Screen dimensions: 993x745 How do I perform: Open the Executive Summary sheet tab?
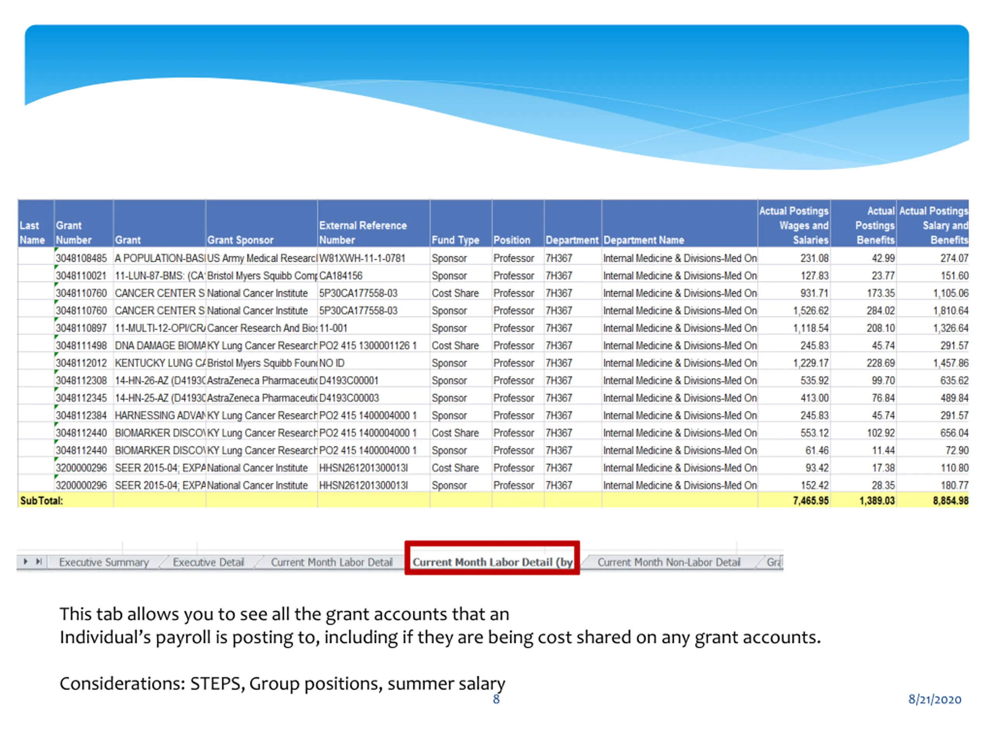(x=104, y=562)
